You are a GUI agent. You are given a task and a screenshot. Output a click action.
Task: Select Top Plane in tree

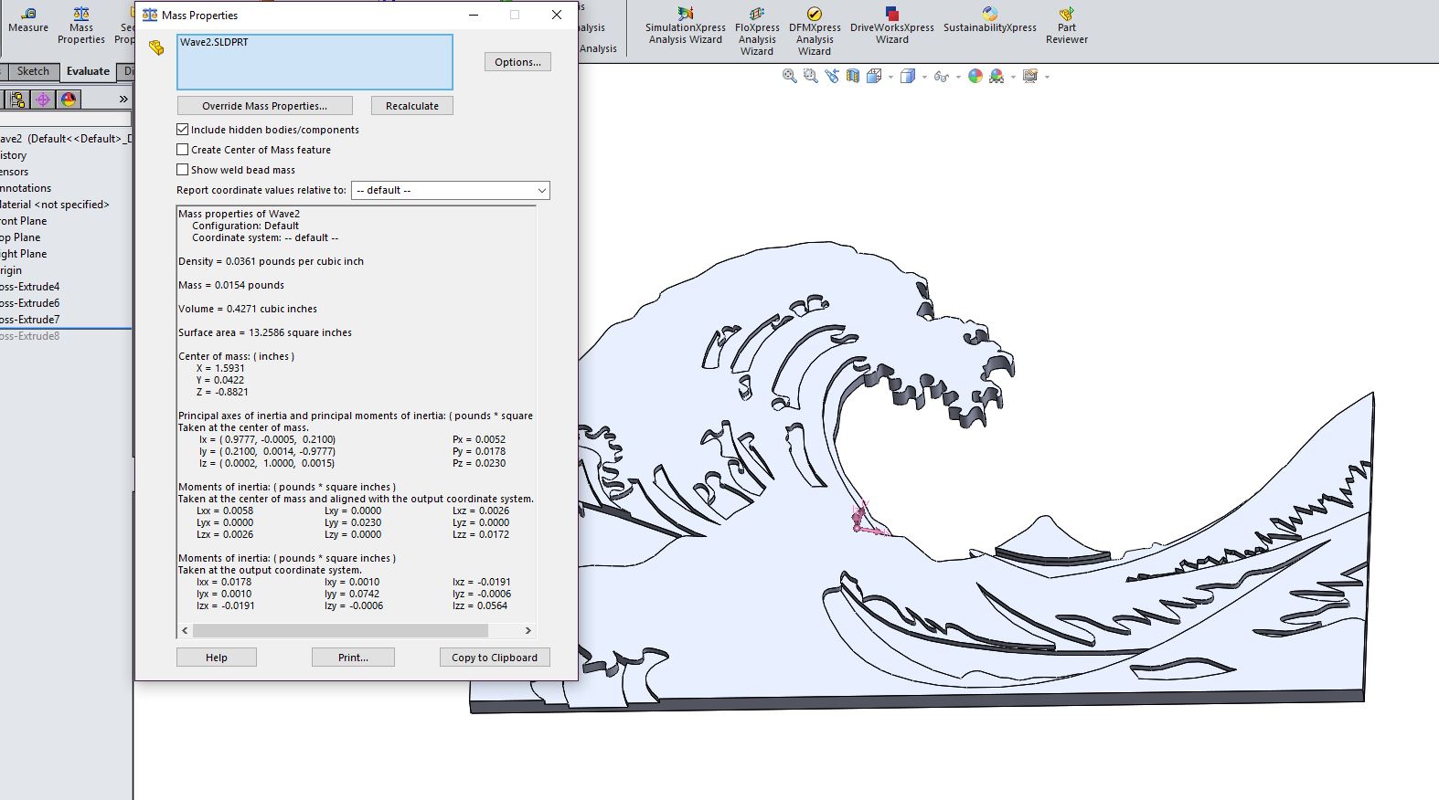click(20, 237)
